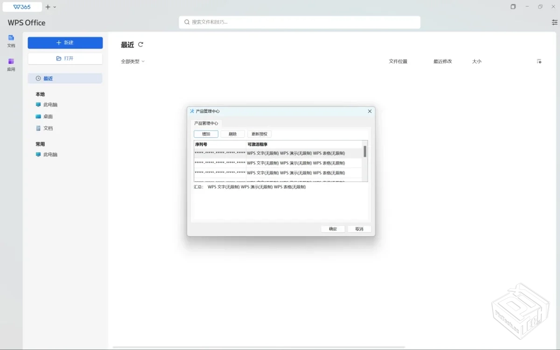Click 增加 to add a serial number
This screenshot has width=560, height=350.
(x=206, y=133)
